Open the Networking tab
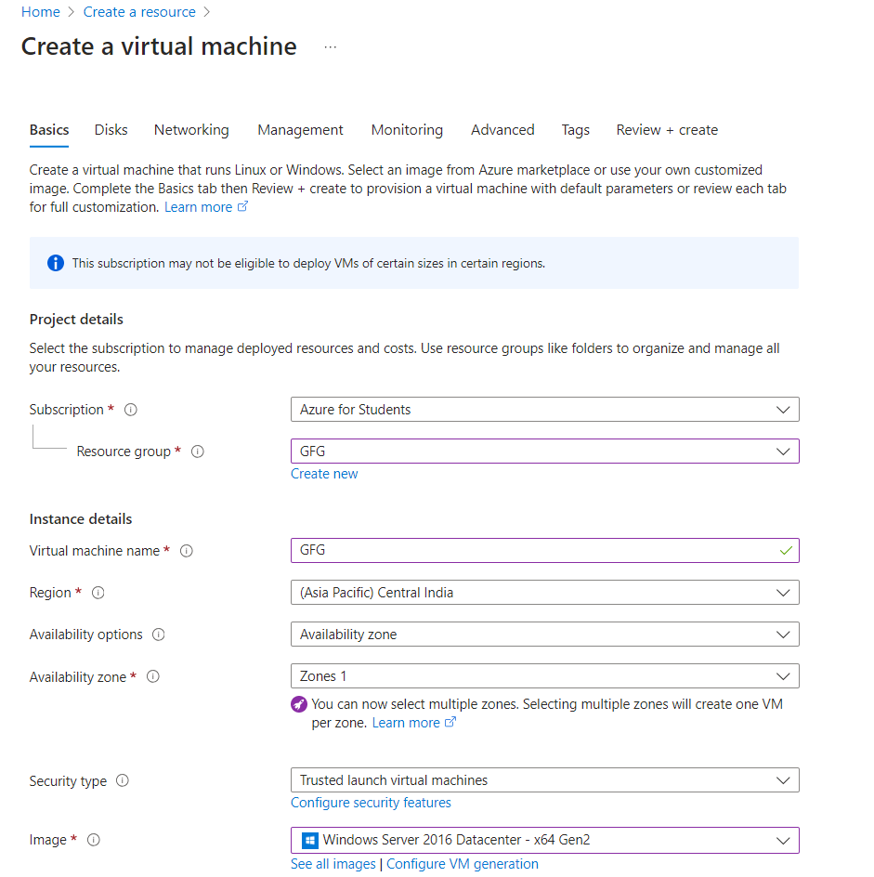This screenshot has height=877, width=874. [x=191, y=130]
